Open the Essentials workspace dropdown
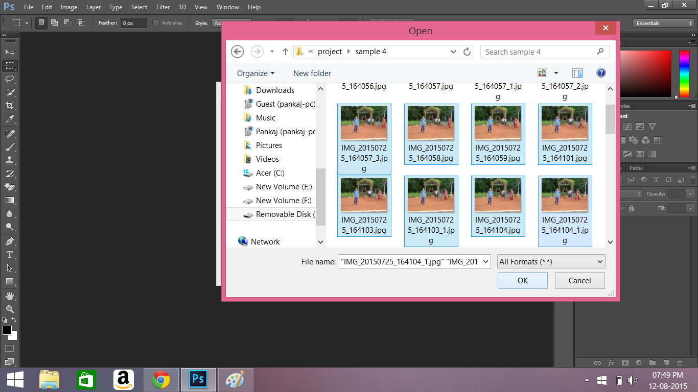This screenshot has height=392, width=698. coord(663,23)
